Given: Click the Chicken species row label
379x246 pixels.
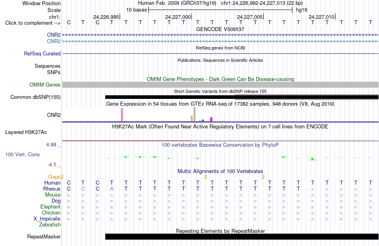Looking at the screenshot, I should 51,213.
